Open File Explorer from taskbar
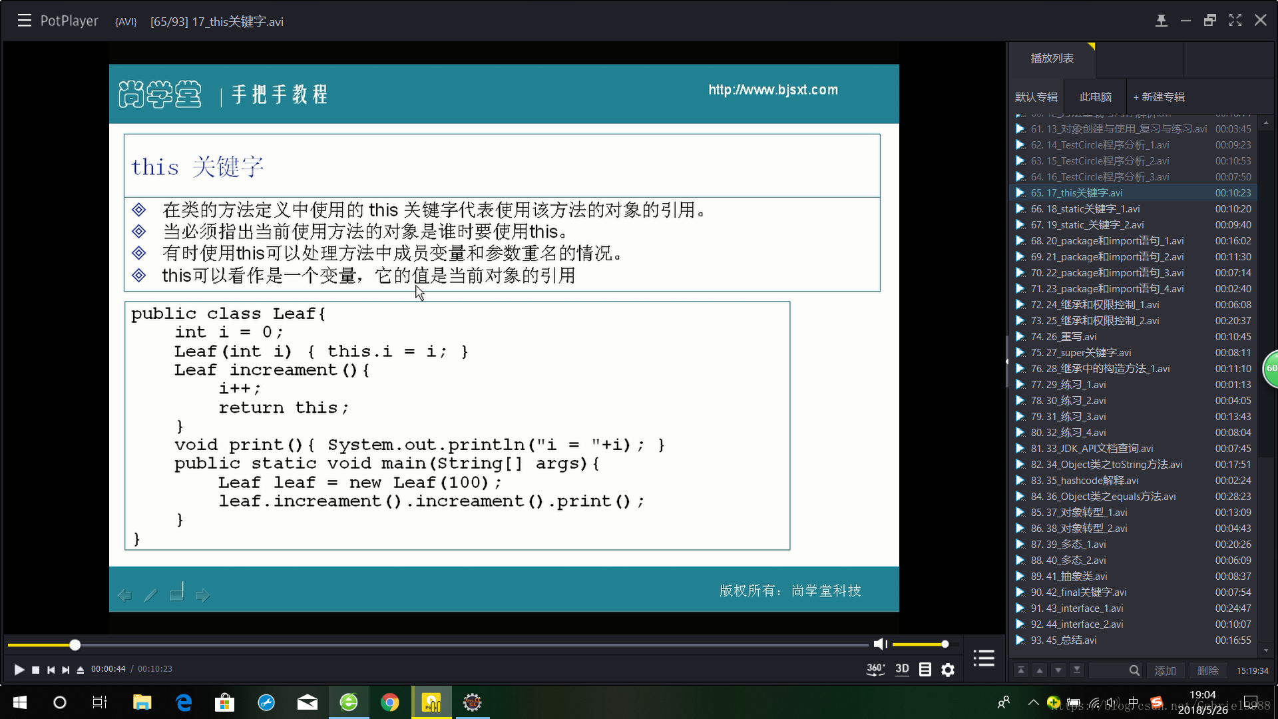Screen dimensions: 1278x719 (142, 702)
